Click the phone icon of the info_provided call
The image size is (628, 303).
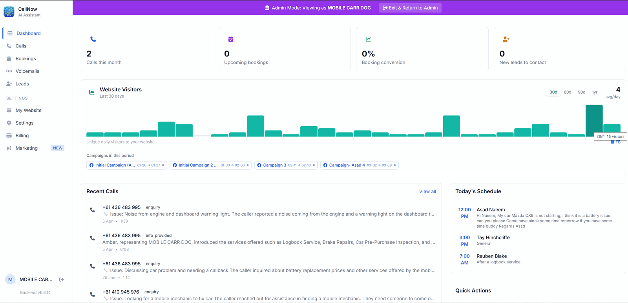92,238
